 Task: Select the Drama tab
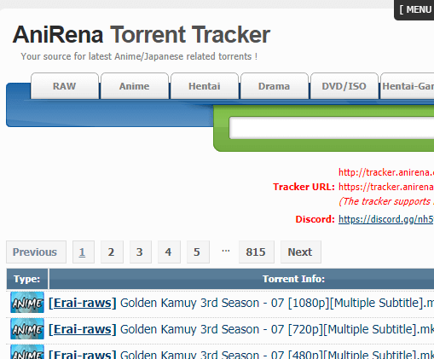click(275, 86)
